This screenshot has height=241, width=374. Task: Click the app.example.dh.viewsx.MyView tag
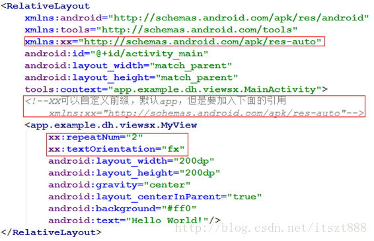(x=110, y=125)
